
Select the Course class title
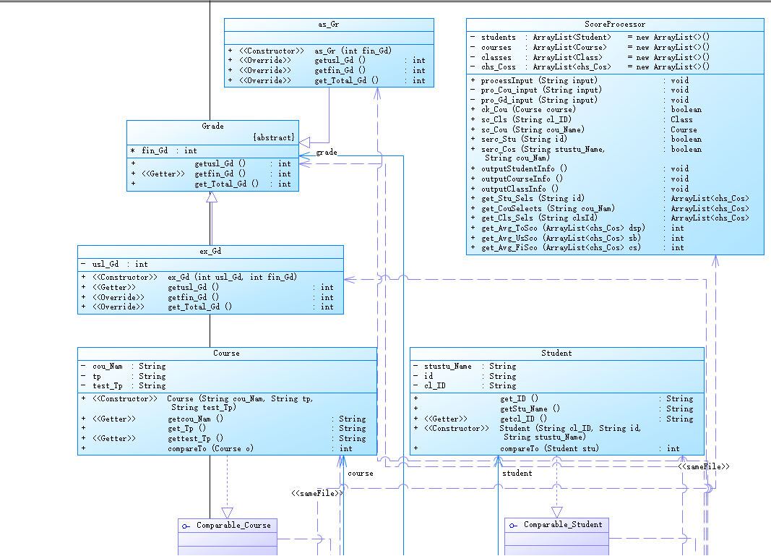point(226,354)
